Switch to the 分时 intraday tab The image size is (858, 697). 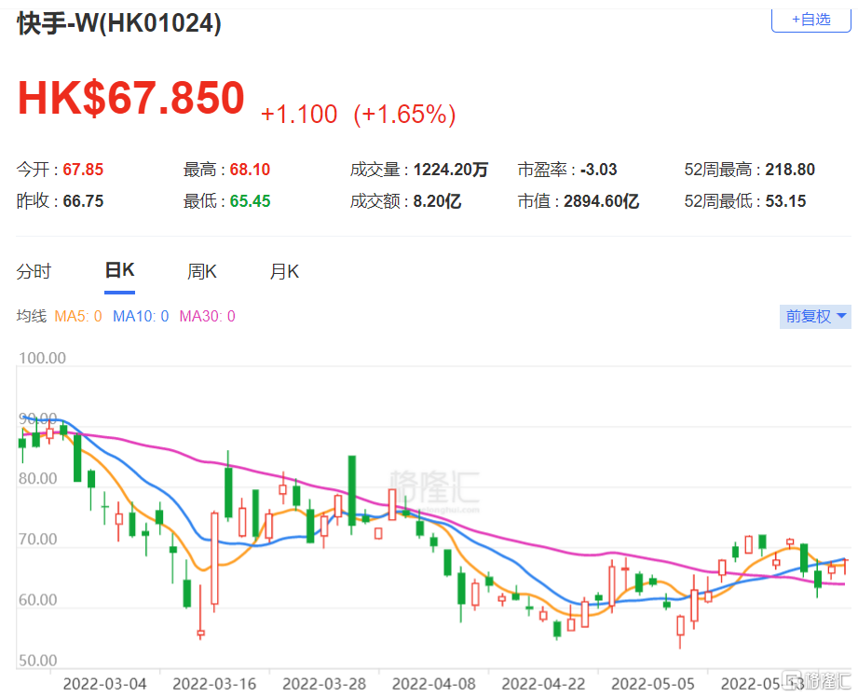tap(34, 271)
